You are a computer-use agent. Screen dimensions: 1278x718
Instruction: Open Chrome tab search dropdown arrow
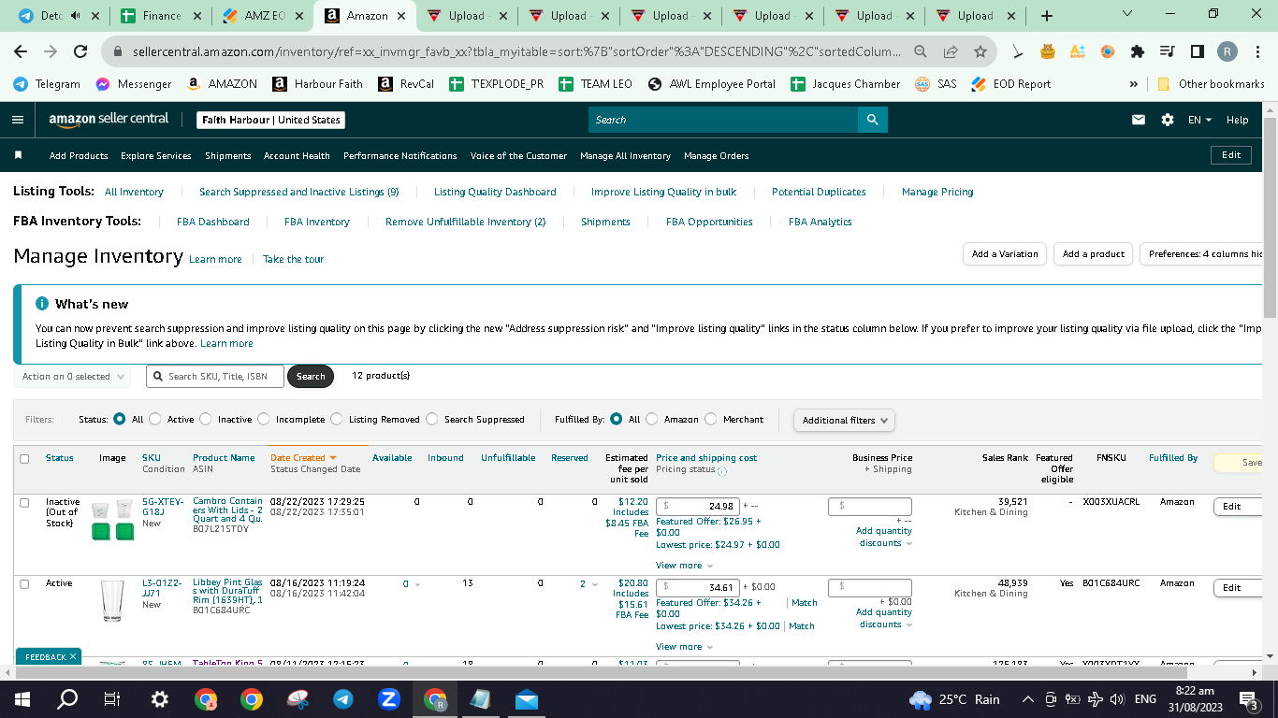click(x=1126, y=14)
